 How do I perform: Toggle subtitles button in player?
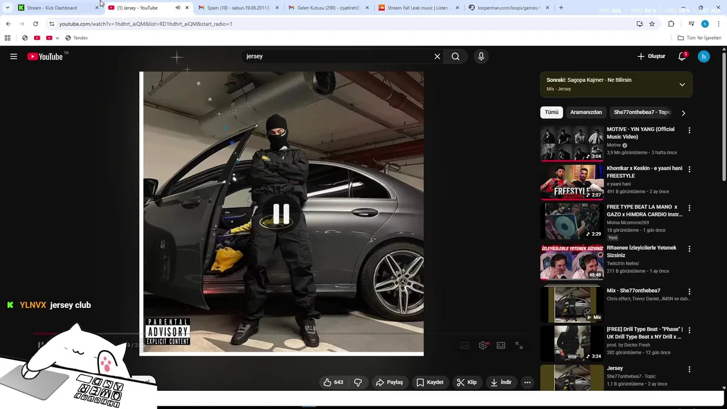pyautogui.click(x=465, y=345)
